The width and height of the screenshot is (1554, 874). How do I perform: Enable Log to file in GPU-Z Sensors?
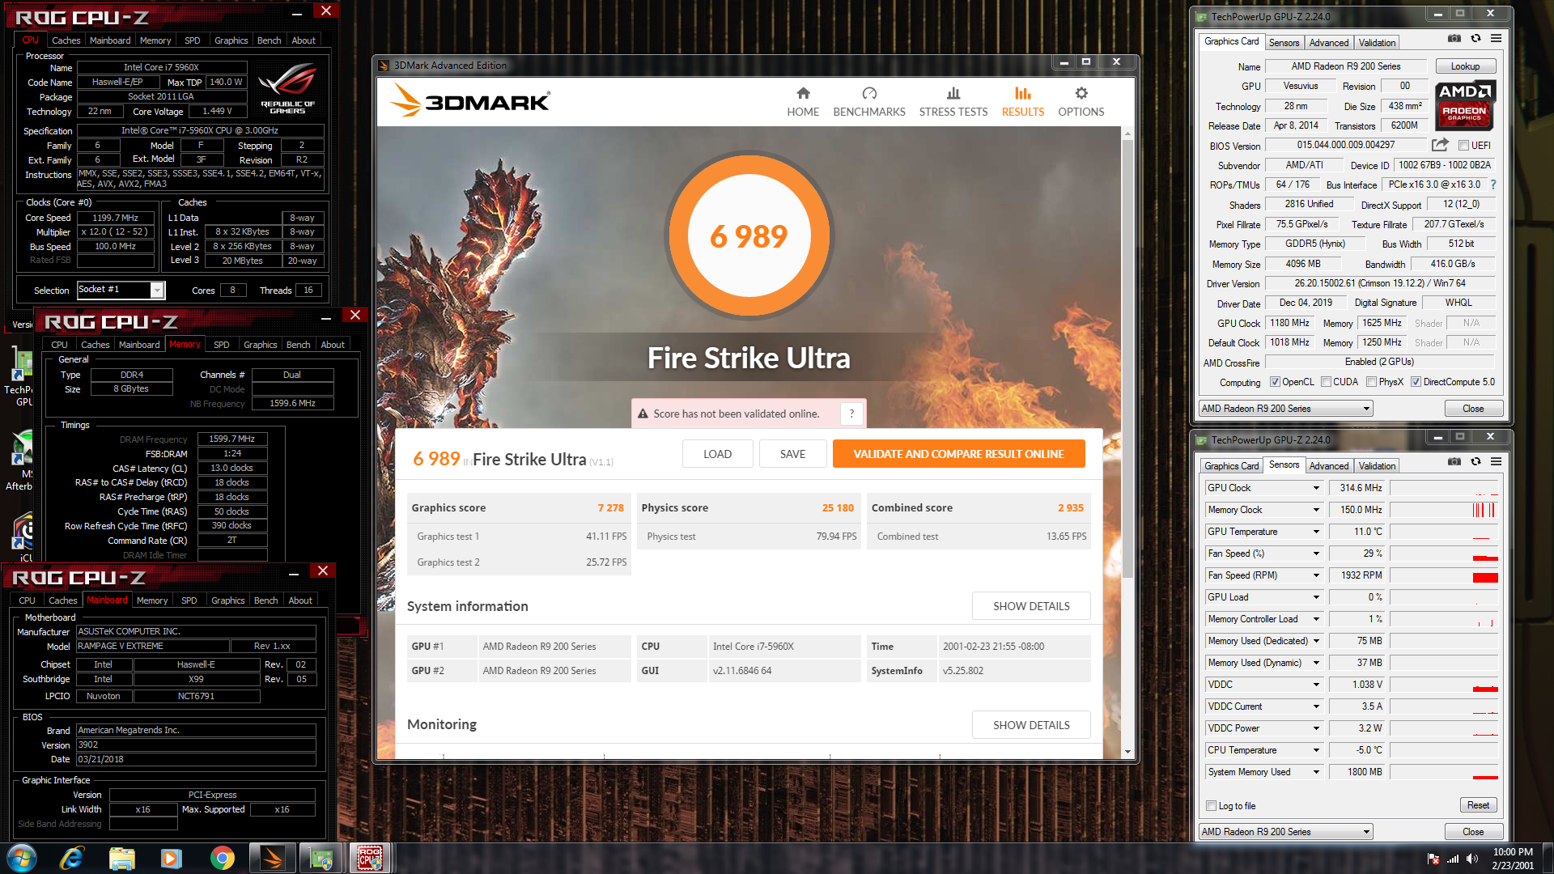tap(1211, 806)
